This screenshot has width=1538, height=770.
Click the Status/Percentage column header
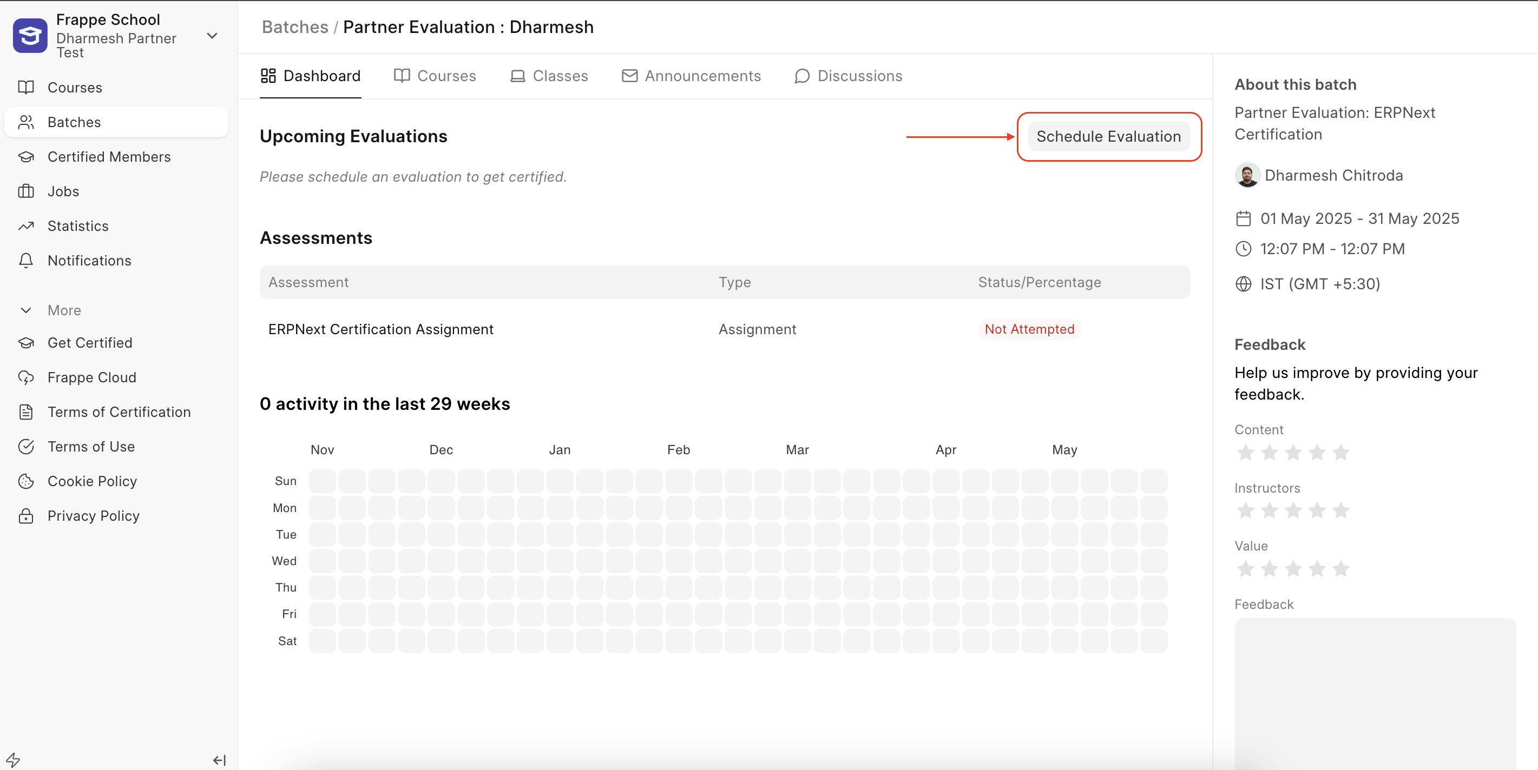1040,282
